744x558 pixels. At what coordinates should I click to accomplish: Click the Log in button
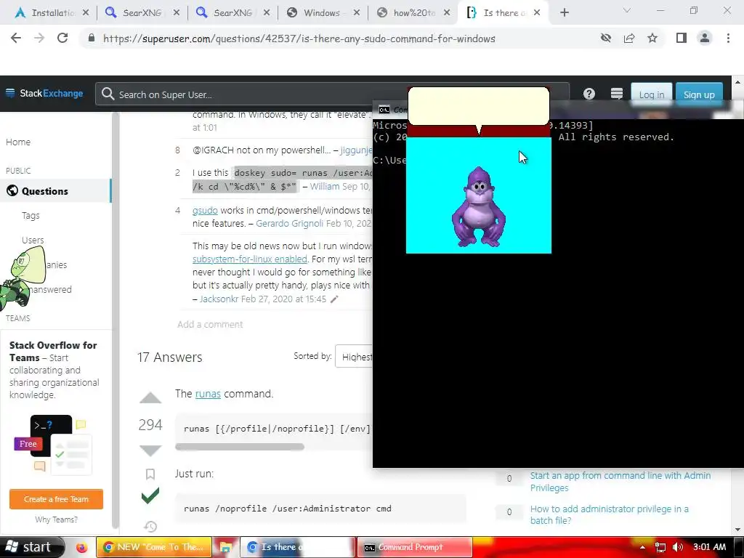tap(651, 94)
